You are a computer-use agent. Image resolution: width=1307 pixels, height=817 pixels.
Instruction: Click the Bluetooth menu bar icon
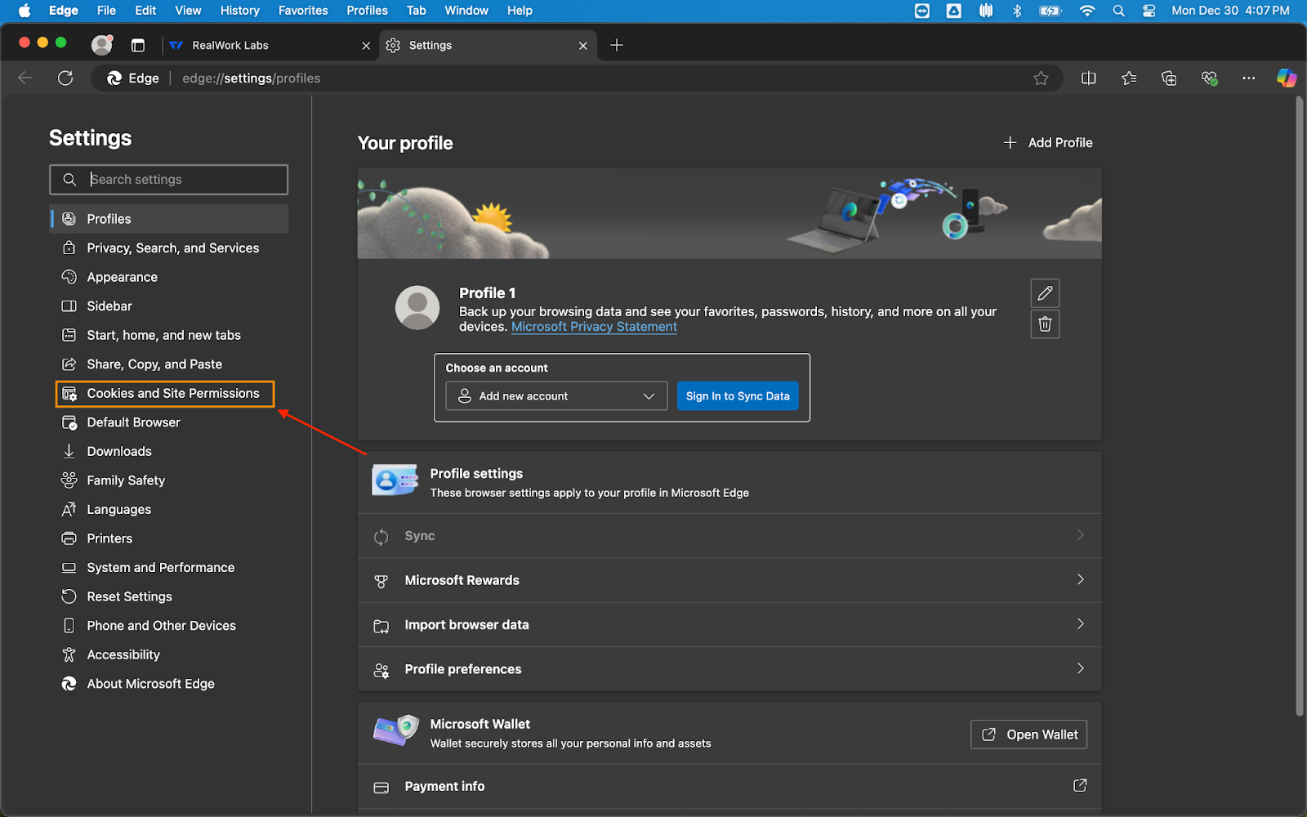pos(1017,11)
